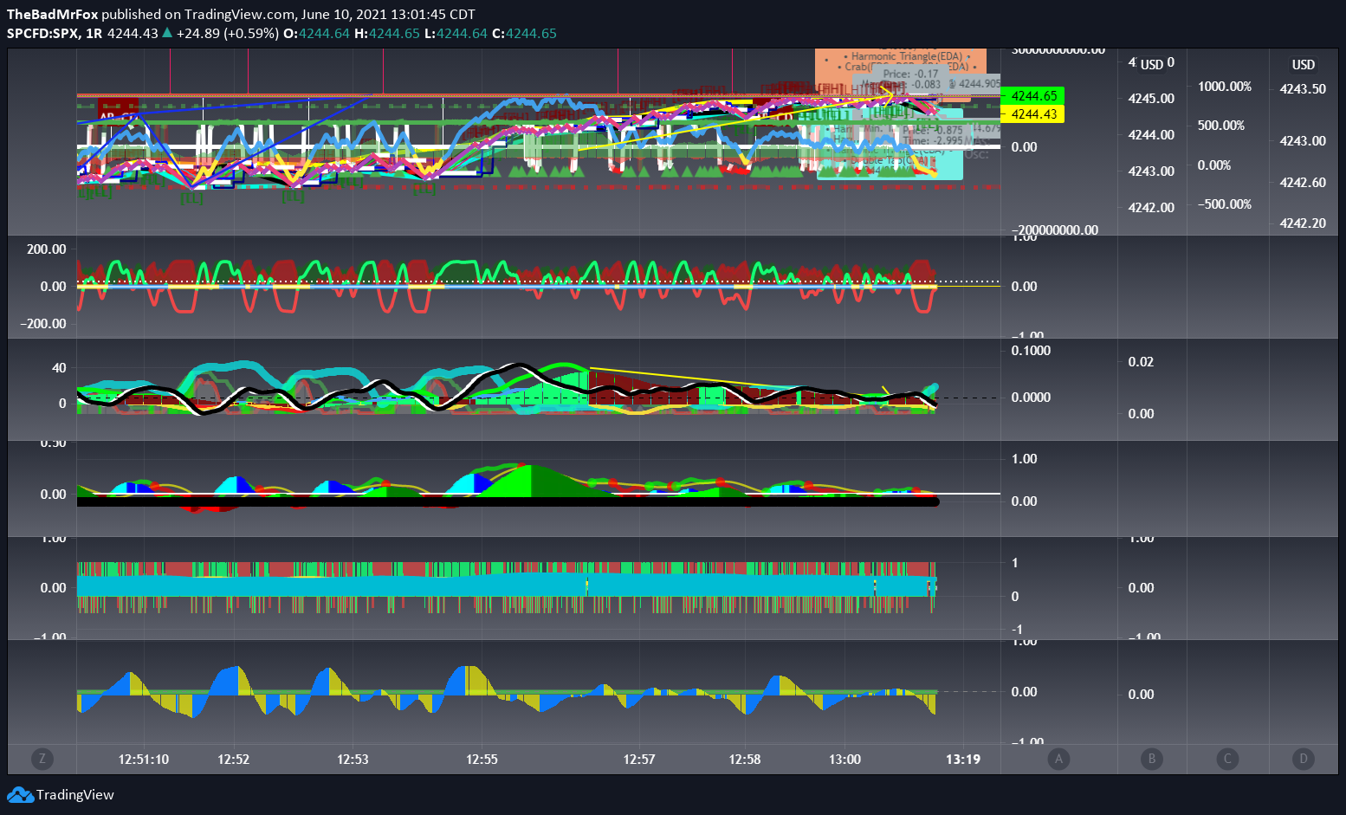Screen dimensions: 1346x815
Task: Click the −200.00 oscillator scale value
Action: click(43, 324)
